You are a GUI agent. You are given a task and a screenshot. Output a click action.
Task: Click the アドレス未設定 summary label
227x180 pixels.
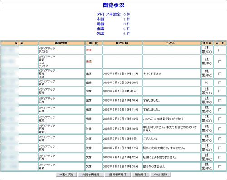click(109, 15)
